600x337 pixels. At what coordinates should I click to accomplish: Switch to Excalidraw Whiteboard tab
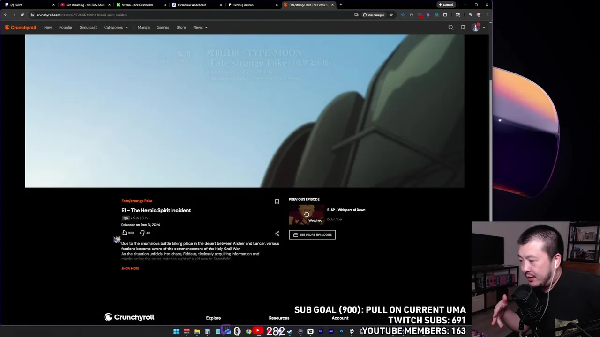tap(196, 5)
